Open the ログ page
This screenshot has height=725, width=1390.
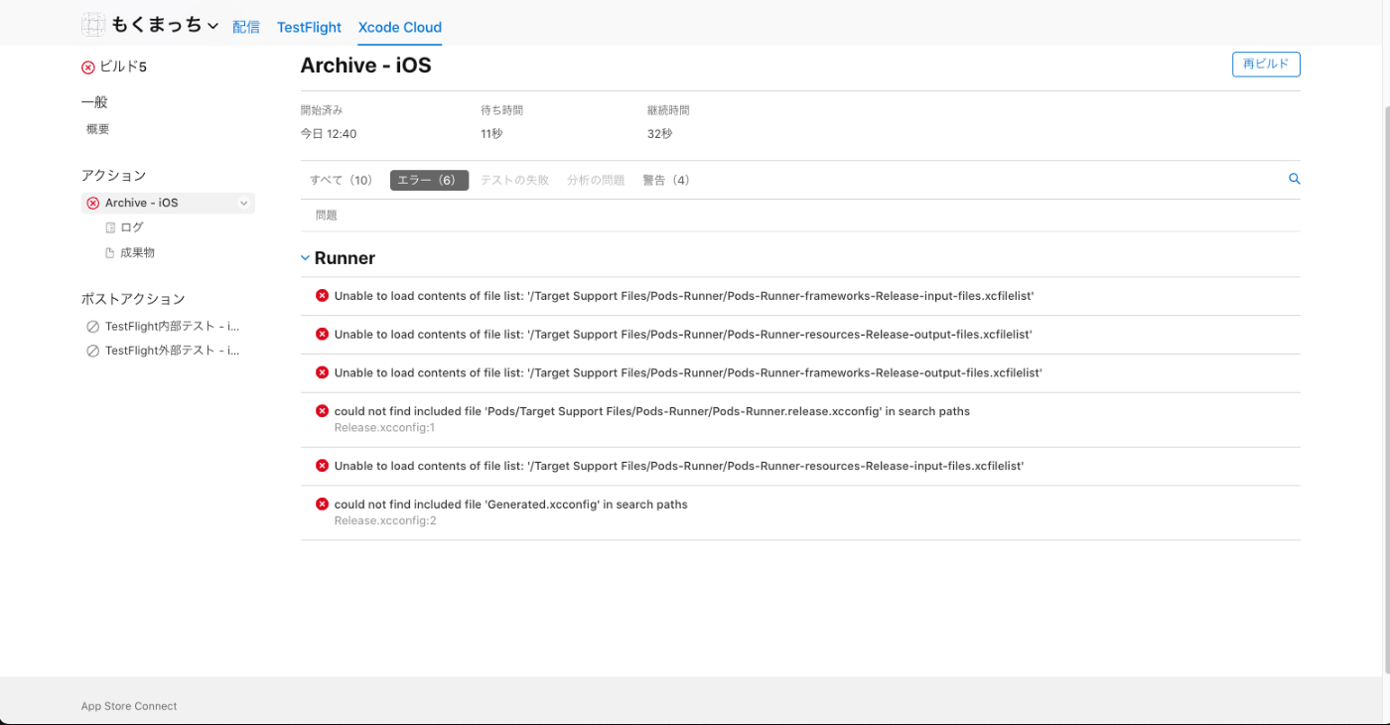[132, 227]
